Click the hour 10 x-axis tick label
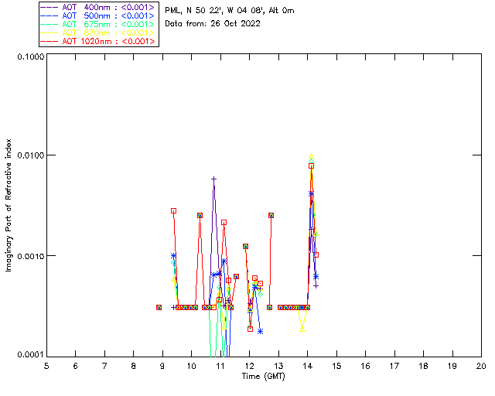Image resolution: width=495 pixels, height=396 pixels. click(x=191, y=366)
